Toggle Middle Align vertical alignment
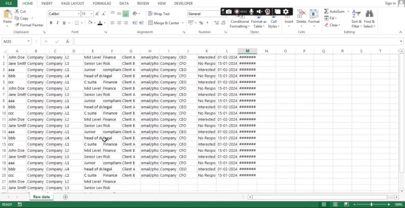The height and width of the screenshot is (208, 405). pos(119,13)
